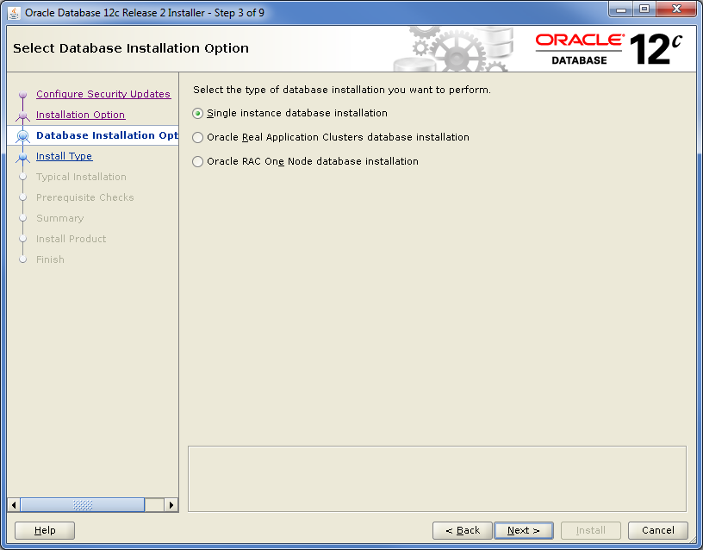Click the bullet beside Configure Security Updates
This screenshot has width=703, height=550.
23,95
